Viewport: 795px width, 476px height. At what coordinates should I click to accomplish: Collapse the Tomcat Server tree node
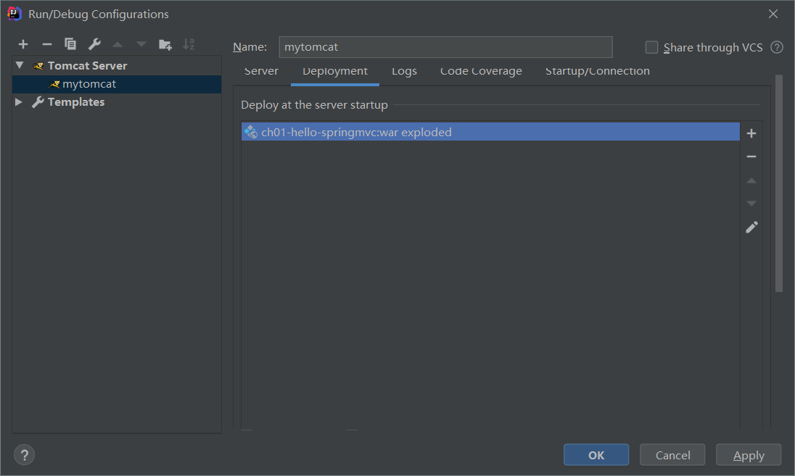coord(20,65)
